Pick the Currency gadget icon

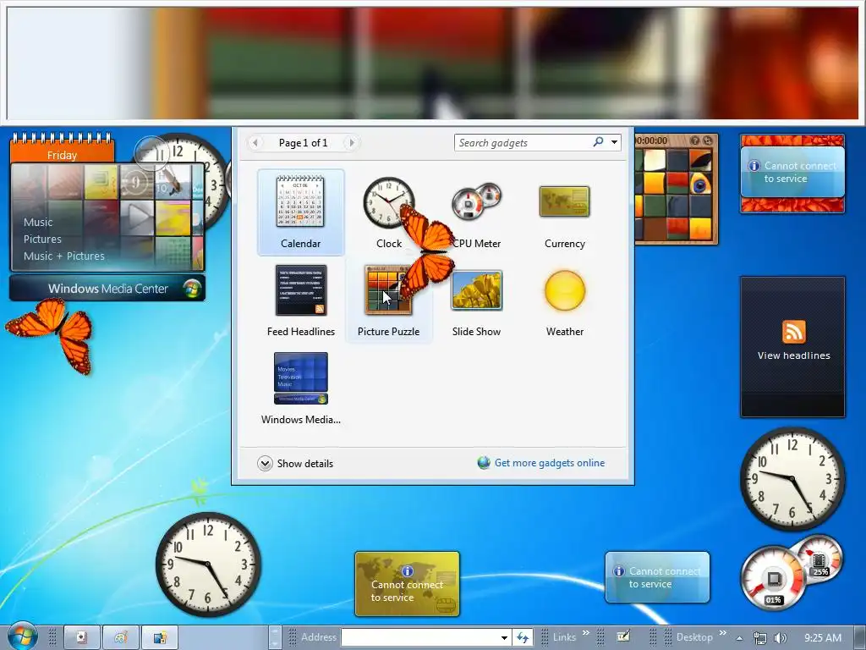[564, 201]
